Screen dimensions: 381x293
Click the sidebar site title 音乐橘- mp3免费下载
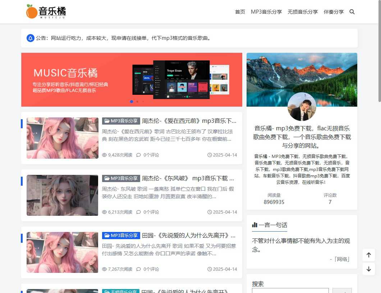(x=302, y=137)
